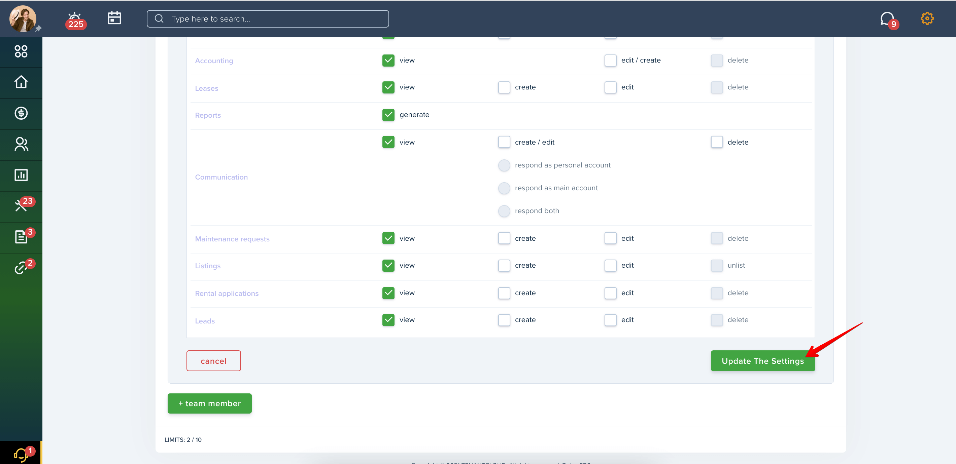Enable Listings create permission
This screenshot has width=956, height=464.
[x=504, y=265]
